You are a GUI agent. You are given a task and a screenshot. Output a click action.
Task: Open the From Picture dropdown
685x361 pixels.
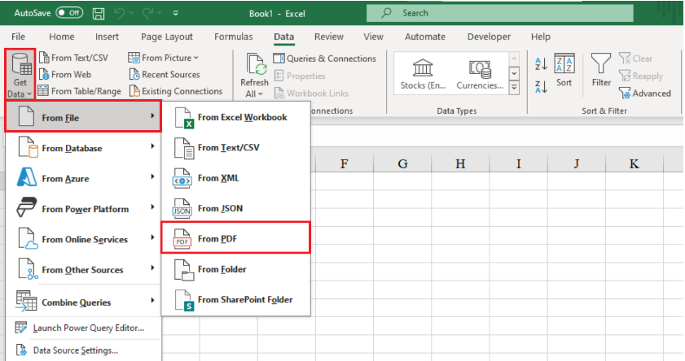pyautogui.click(x=164, y=58)
